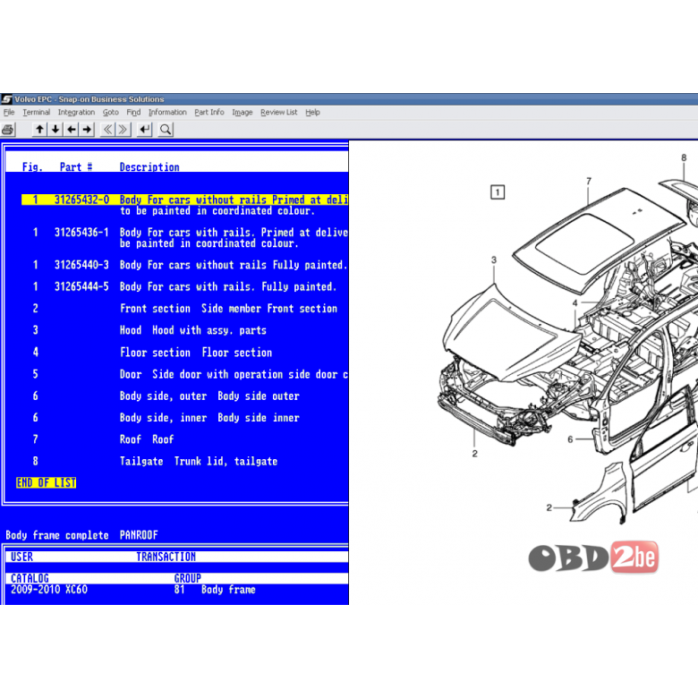Image resolution: width=698 pixels, height=698 pixels.
Task: Select part number 31265444-5 row
Action: pyautogui.click(x=184, y=286)
